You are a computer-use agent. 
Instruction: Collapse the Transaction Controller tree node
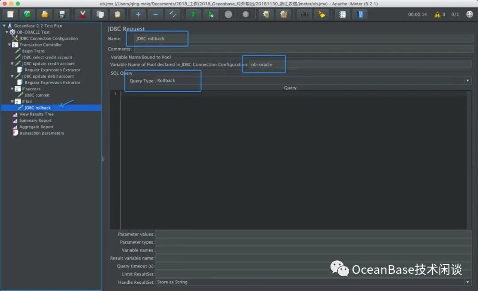(x=10, y=45)
